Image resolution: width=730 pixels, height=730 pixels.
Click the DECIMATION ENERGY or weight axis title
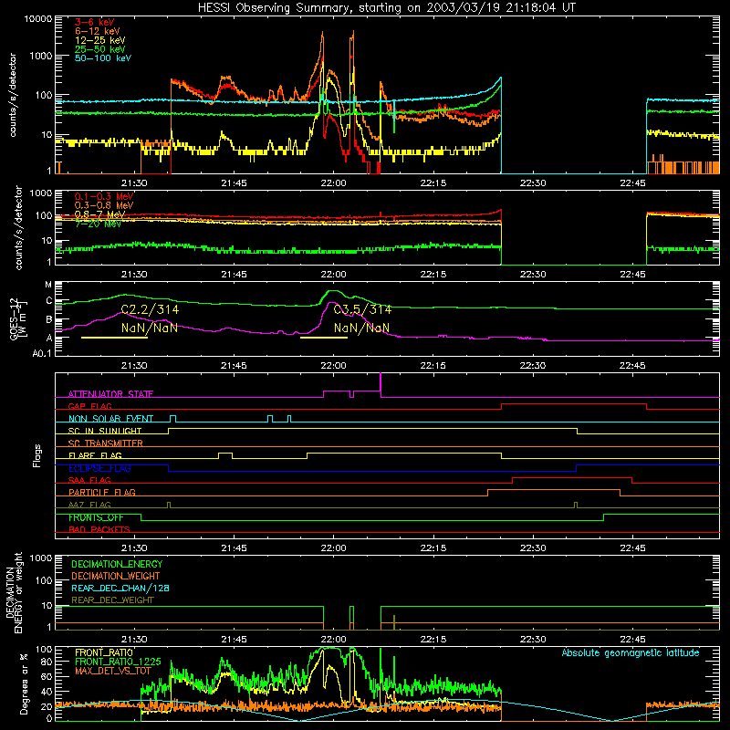tap(14, 592)
